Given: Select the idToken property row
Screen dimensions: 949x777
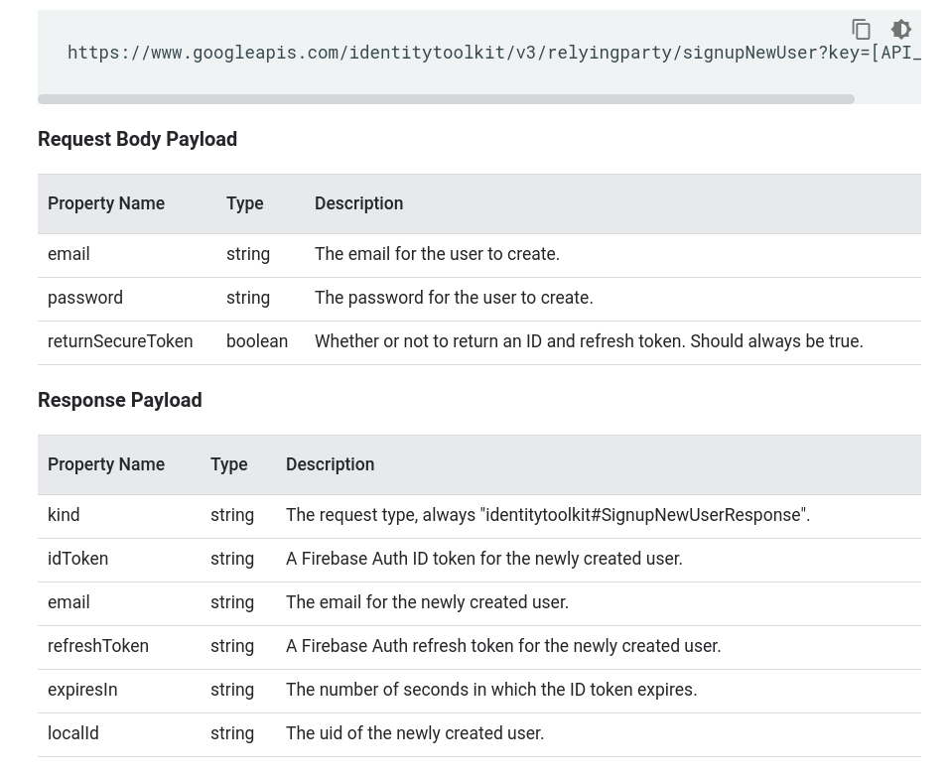Looking at the screenshot, I should pos(77,559).
